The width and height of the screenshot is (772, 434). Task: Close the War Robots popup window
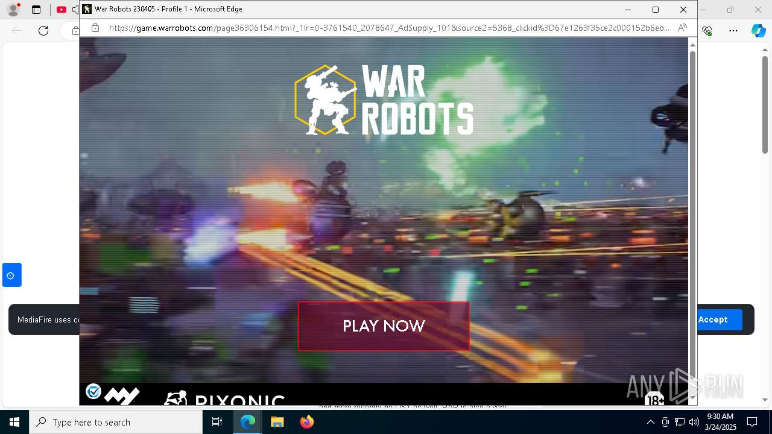click(x=683, y=10)
